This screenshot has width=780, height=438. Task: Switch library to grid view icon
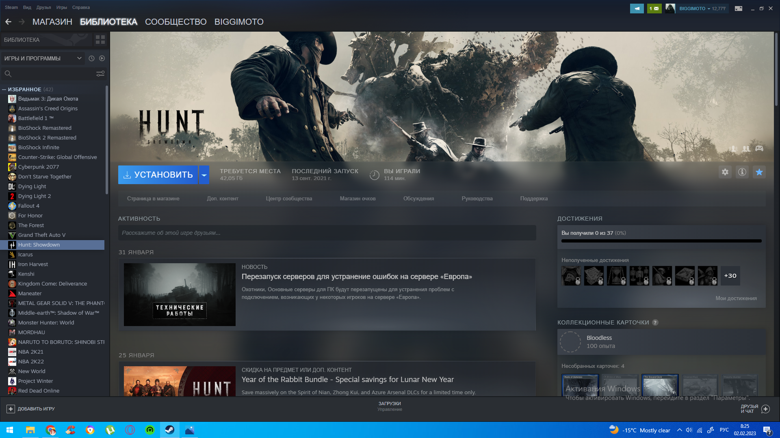click(100, 40)
